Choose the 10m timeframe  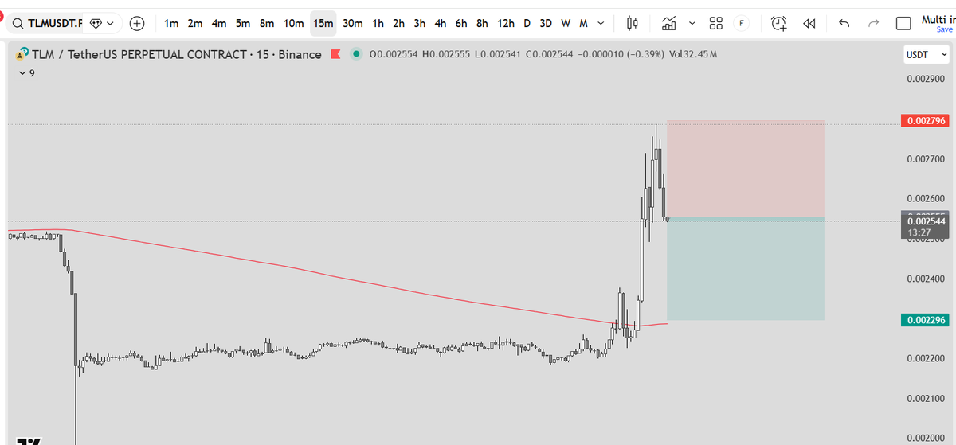tap(294, 24)
